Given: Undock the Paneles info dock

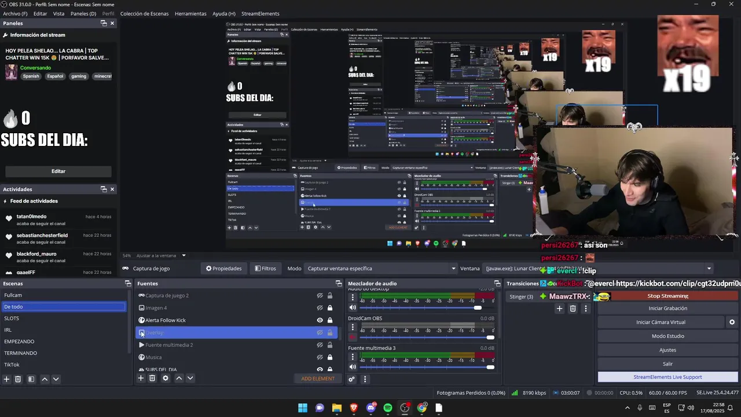Looking at the screenshot, I should coord(104,23).
